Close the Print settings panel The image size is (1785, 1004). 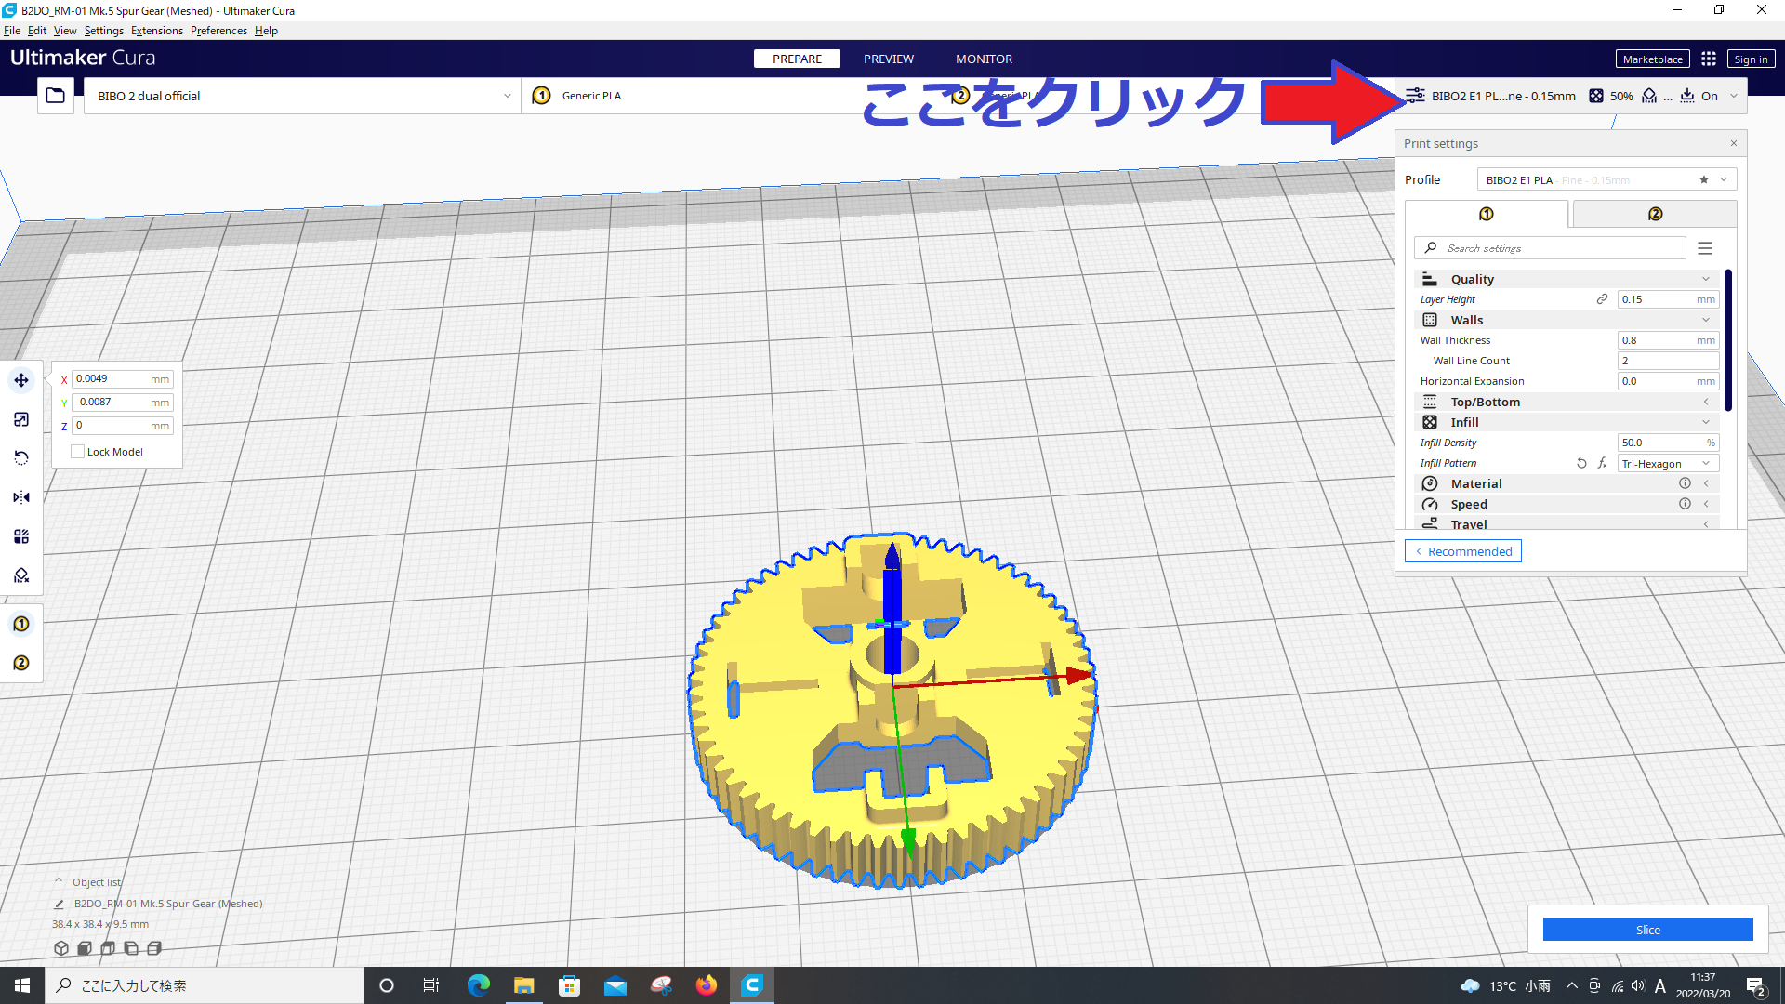pos(1734,143)
